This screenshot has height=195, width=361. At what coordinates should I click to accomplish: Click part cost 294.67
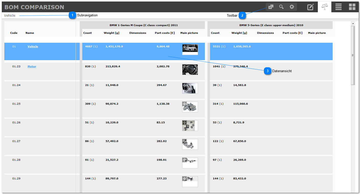pos(161,85)
